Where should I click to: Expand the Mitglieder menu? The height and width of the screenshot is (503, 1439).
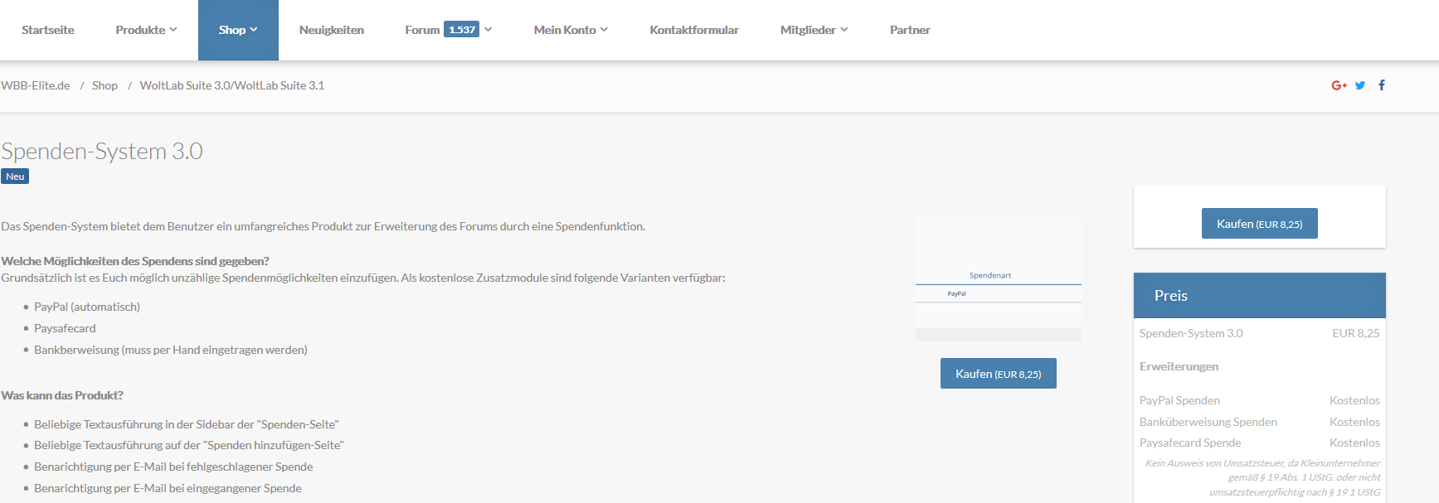(814, 30)
